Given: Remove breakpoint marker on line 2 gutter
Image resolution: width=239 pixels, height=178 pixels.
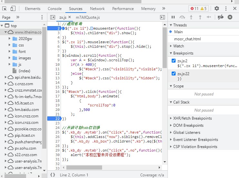Looking at the screenshot, I should [x=54, y=28].
